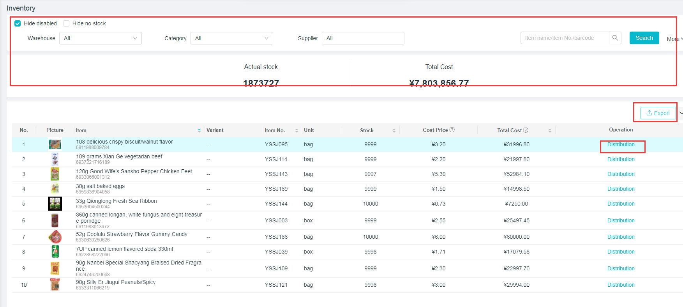Click the Cost Price help icon

[452, 130]
